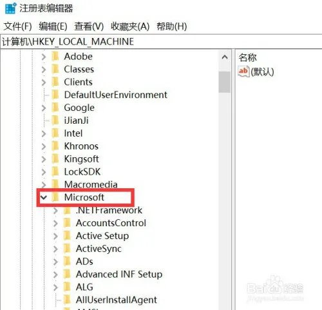Viewport: 322px width, 310px height.
Task: Click the ActiveSync folder icon
Action: [x=67, y=248]
